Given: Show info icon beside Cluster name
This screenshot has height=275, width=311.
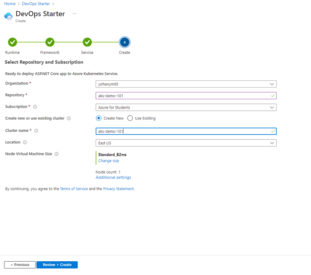Looking at the screenshot, I should point(36,131).
